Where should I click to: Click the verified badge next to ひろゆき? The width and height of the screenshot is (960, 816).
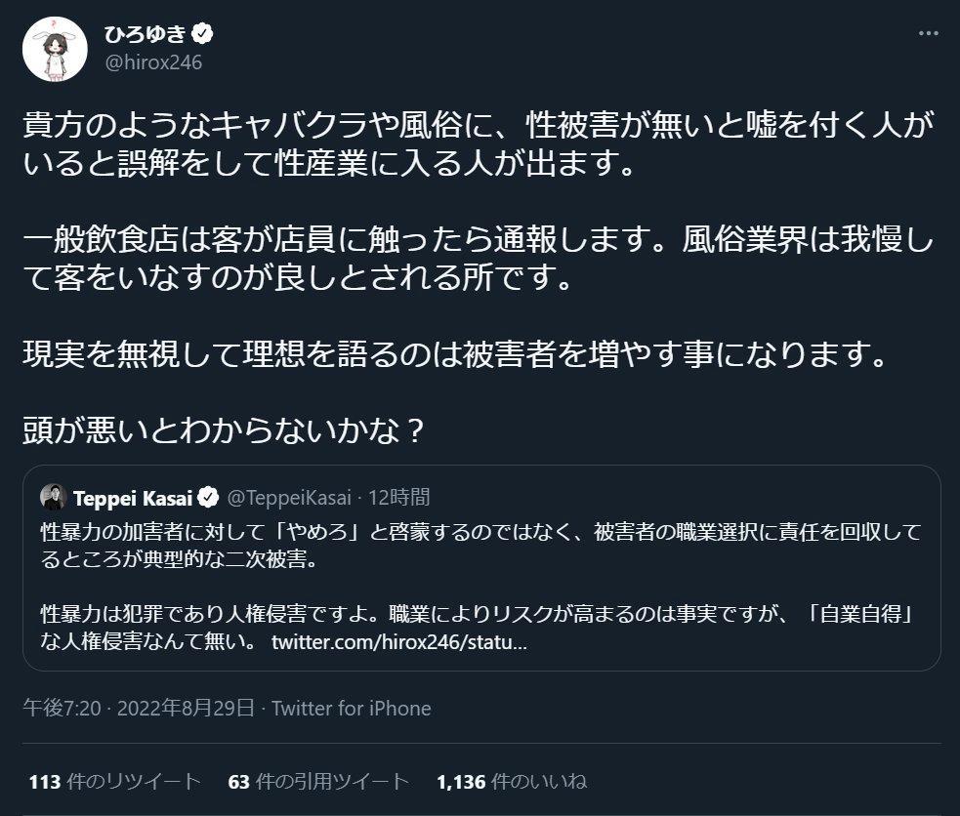[203, 34]
